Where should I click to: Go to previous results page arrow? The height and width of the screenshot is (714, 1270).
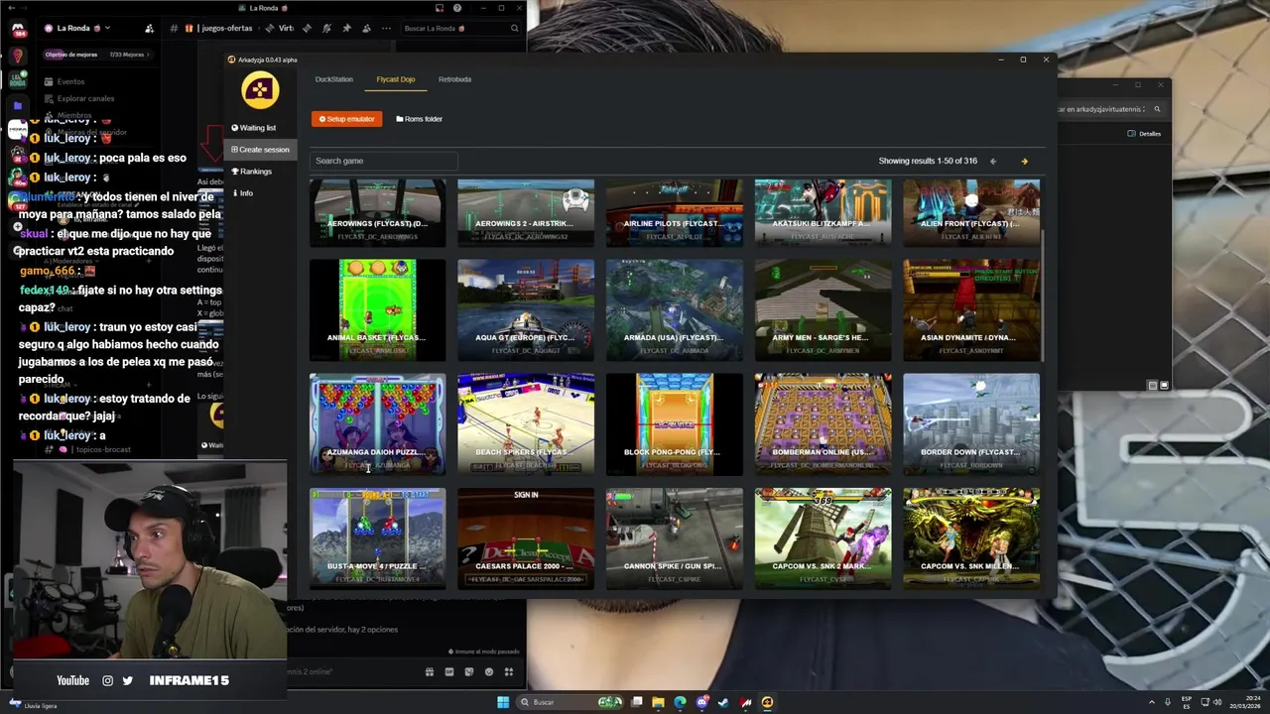point(992,161)
